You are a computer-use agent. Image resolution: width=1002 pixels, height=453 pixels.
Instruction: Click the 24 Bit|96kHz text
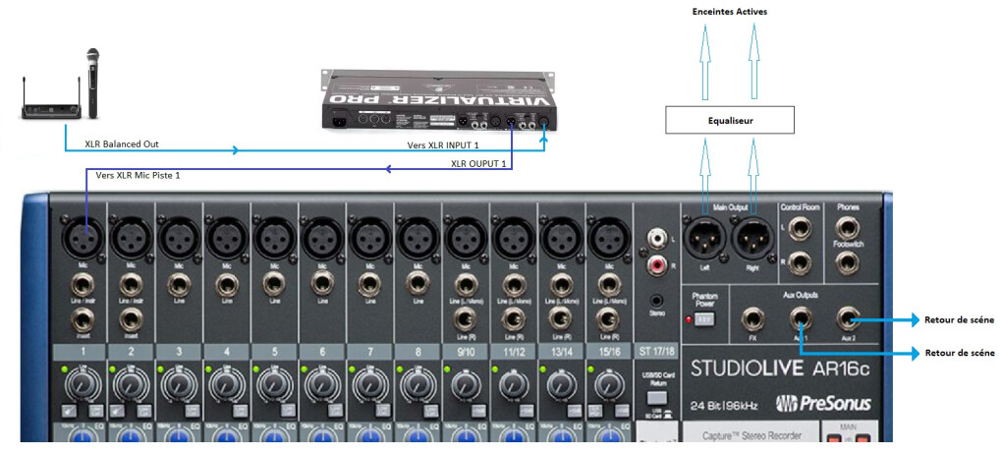[725, 405]
